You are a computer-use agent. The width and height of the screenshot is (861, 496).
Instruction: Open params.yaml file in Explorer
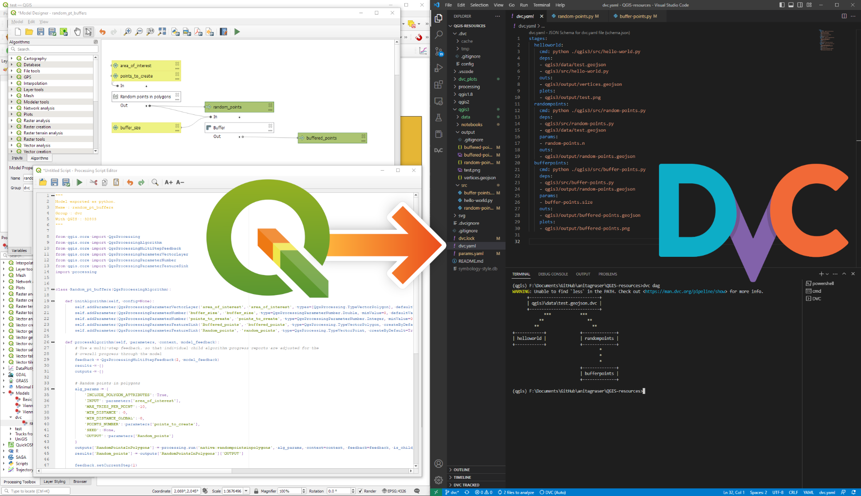471,253
